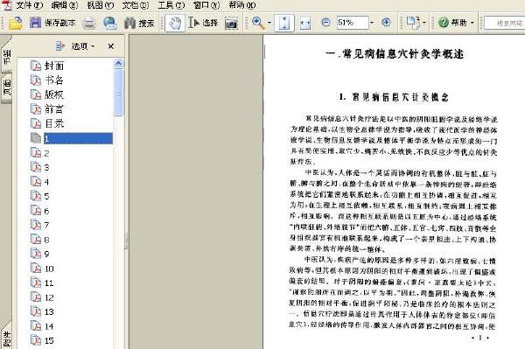Click the green Help toolbar button
Image resolution: width=525 pixels, height=349 pixels.
452,23
